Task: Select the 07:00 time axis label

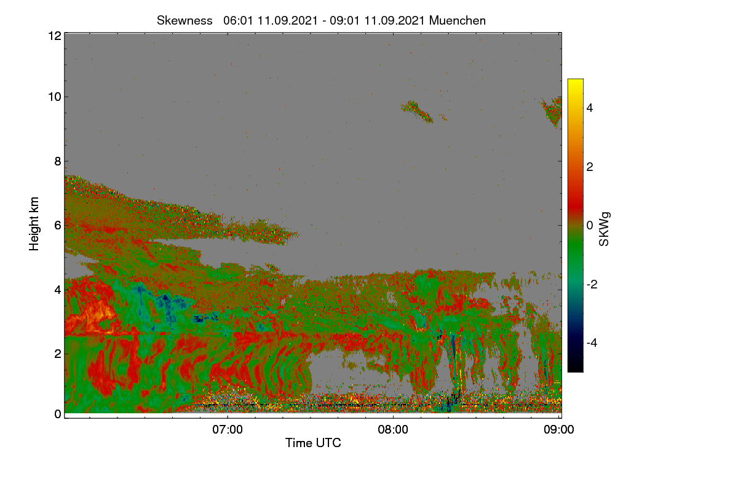Action: pyautogui.click(x=228, y=429)
